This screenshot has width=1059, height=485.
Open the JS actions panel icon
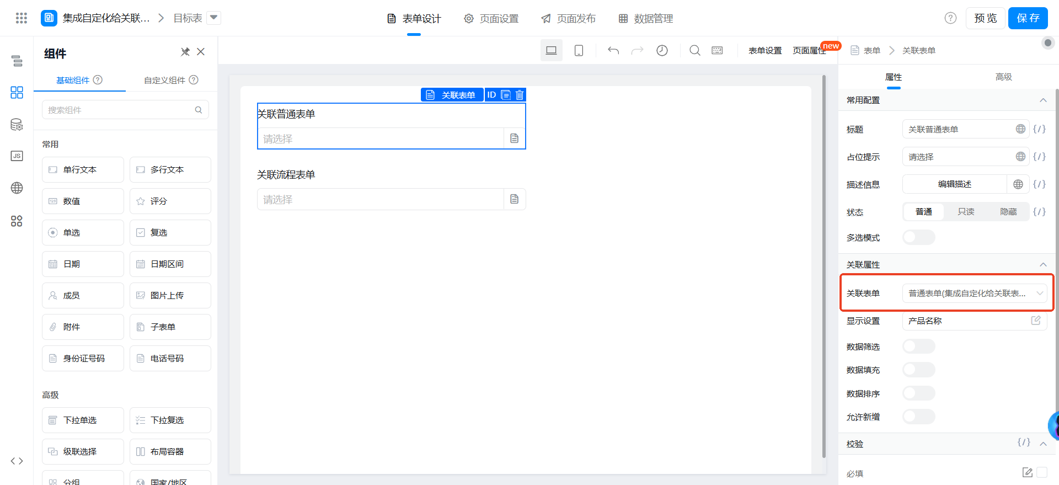pyautogui.click(x=17, y=156)
